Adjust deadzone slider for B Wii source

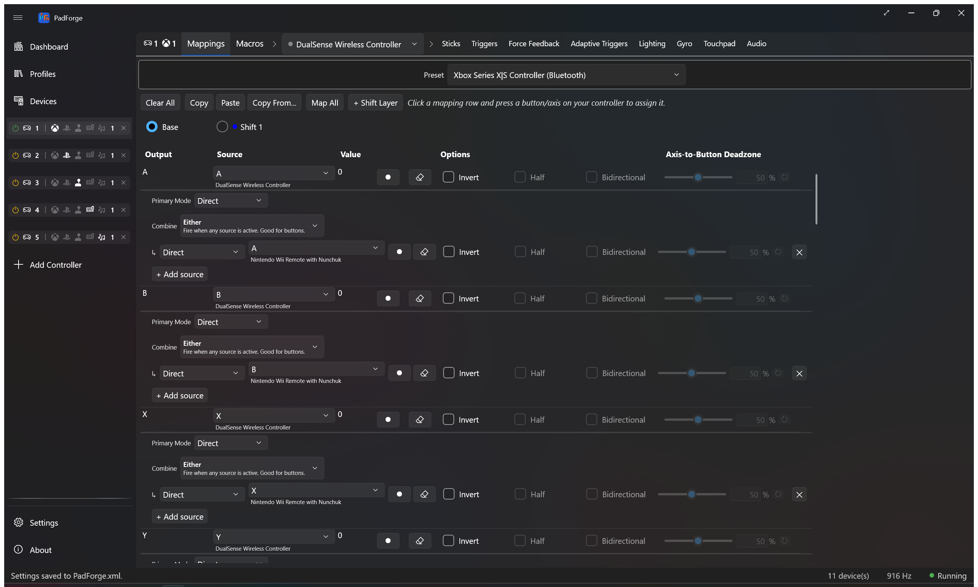click(x=692, y=373)
